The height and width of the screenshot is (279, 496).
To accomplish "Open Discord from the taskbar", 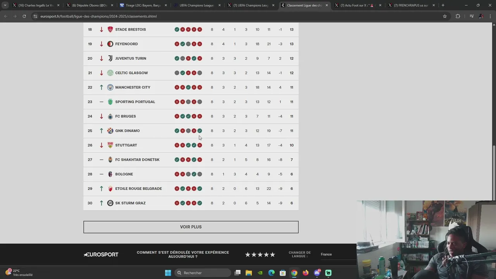I will pyautogui.click(x=317, y=273).
